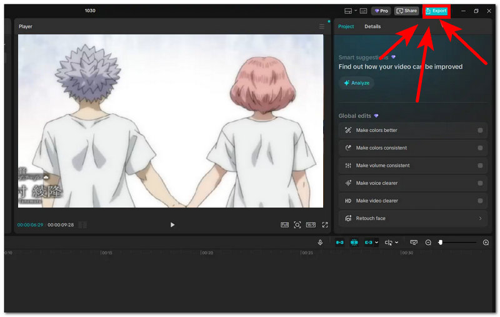
Task: Click Analyze for smart suggestions
Action: 356,83
